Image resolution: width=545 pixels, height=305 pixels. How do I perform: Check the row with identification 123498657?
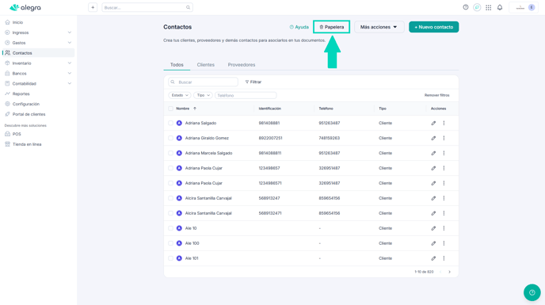[170, 168]
